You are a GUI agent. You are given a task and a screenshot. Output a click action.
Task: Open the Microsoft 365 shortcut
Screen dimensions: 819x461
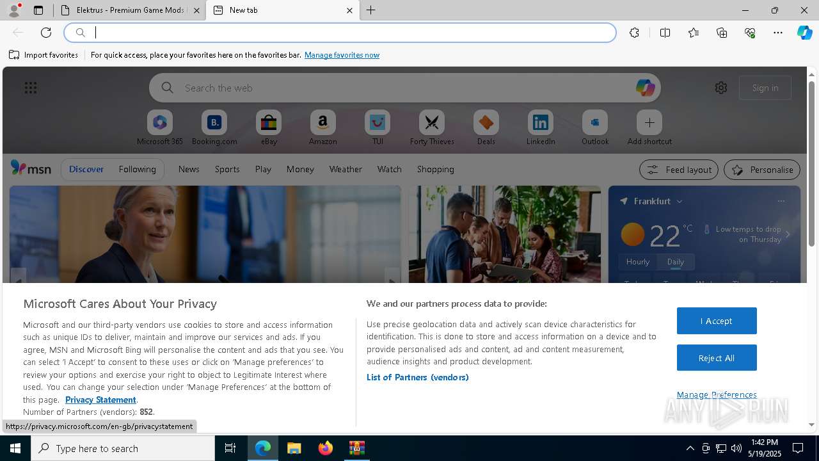point(160,127)
